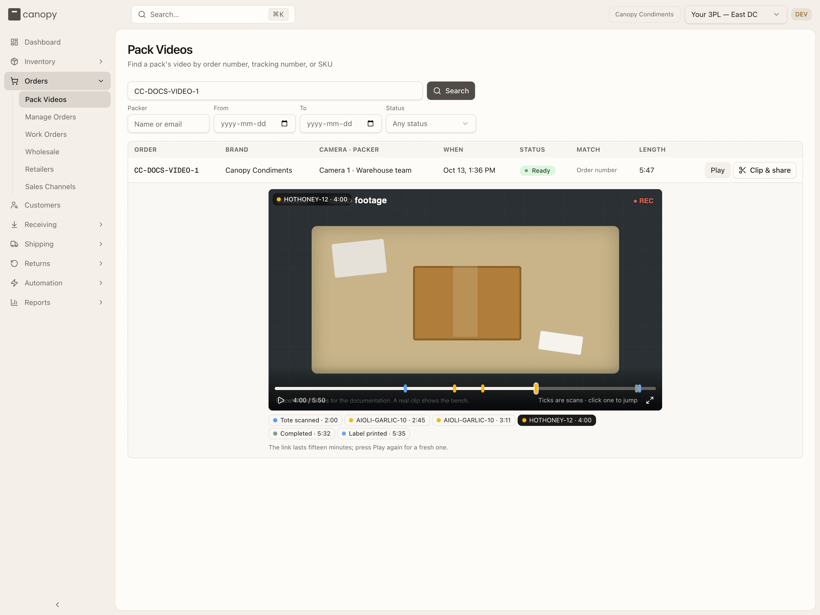Select Pack Videos in sidebar
820x615 pixels.
click(65, 99)
